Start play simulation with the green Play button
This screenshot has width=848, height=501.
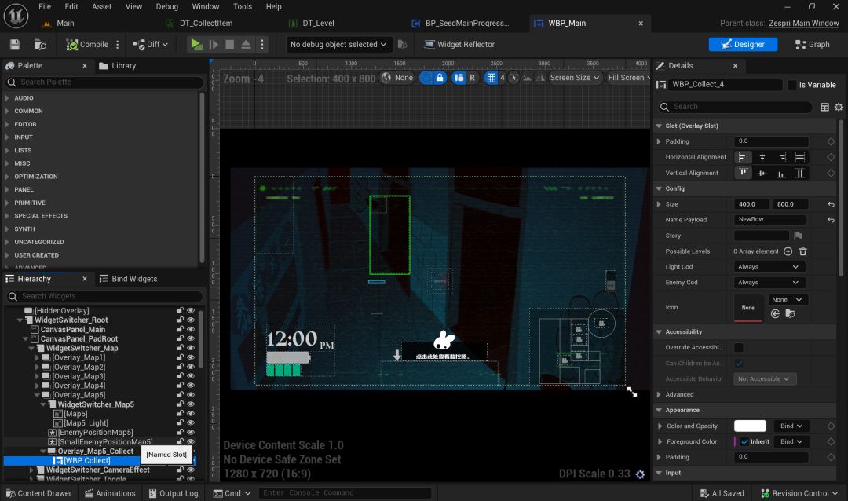196,44
